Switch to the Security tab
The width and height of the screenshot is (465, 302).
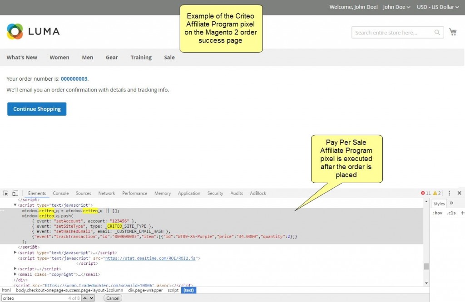215,193
